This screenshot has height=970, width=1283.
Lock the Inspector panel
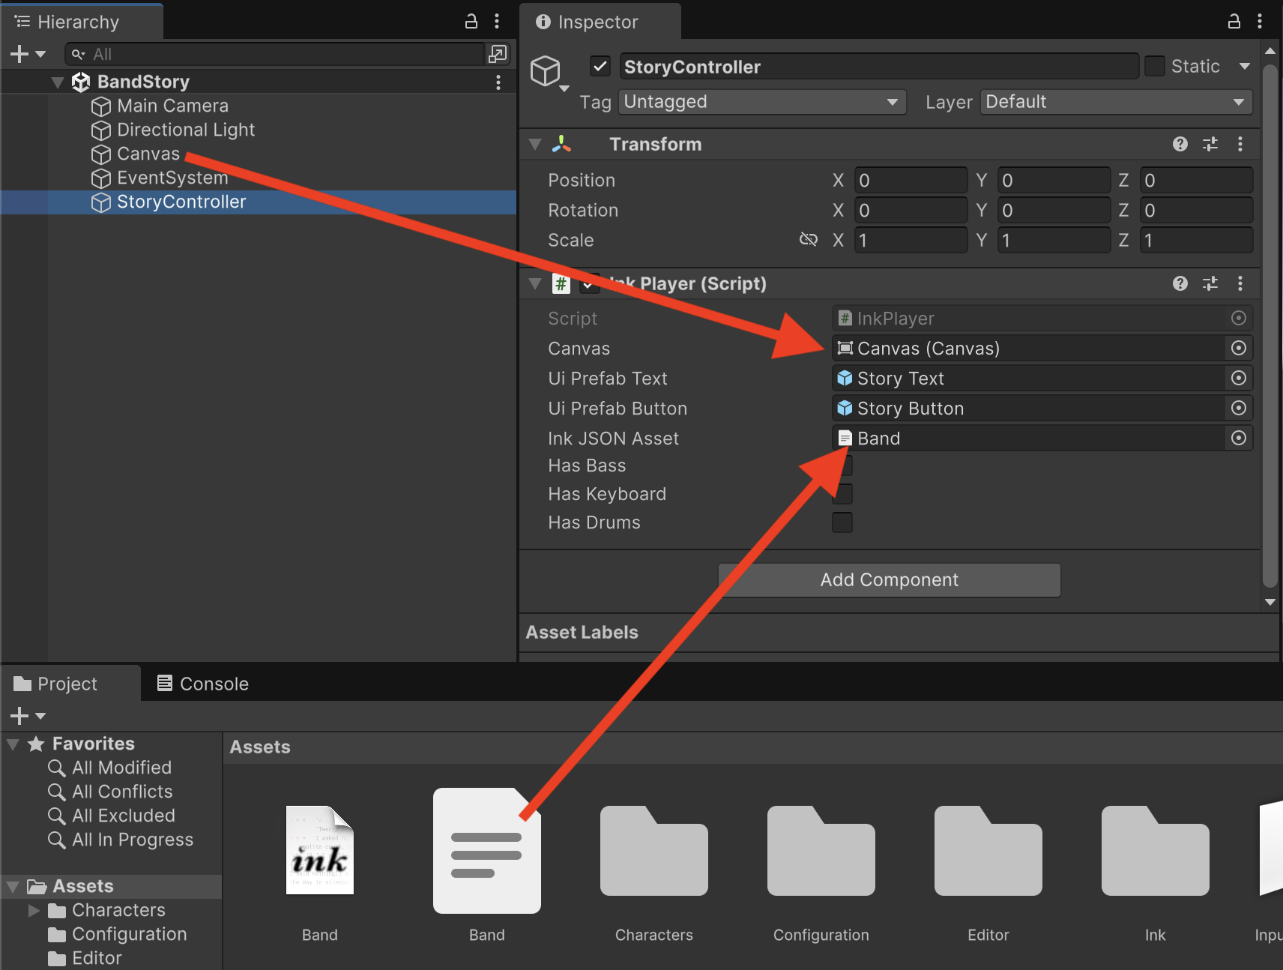click(1234, 22)
